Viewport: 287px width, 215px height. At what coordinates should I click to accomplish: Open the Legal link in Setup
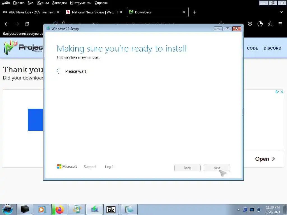coord(109,167)
